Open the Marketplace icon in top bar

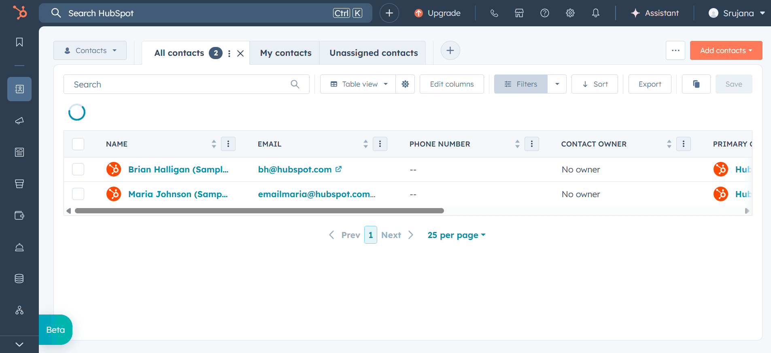519,13
